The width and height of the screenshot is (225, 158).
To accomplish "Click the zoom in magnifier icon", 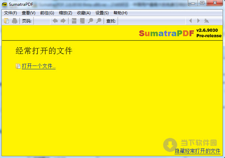I will pyautogui.click(x=99, y=21).
